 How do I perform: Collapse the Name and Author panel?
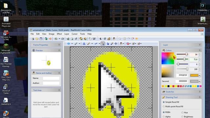pos(59,73)
